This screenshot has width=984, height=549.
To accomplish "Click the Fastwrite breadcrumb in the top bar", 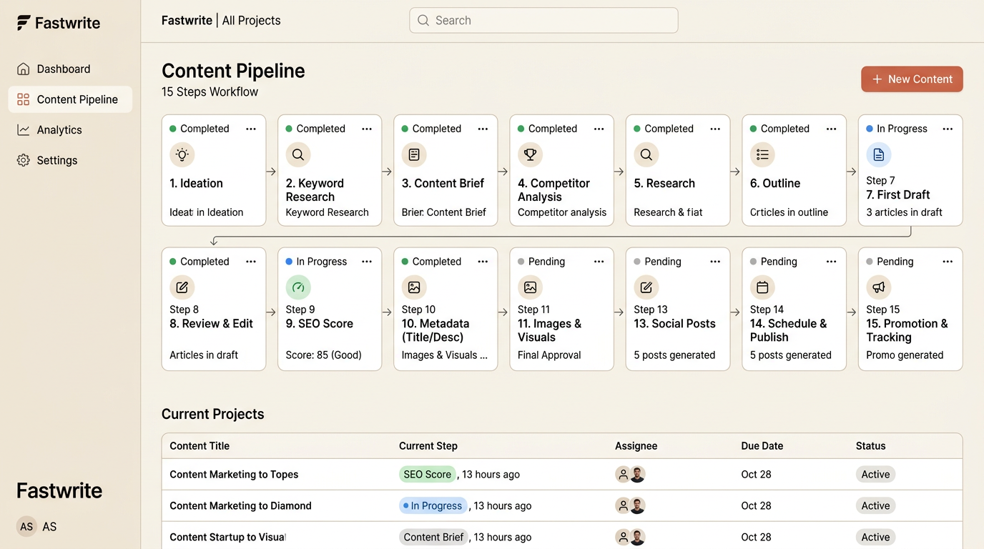I will point(187,21).
